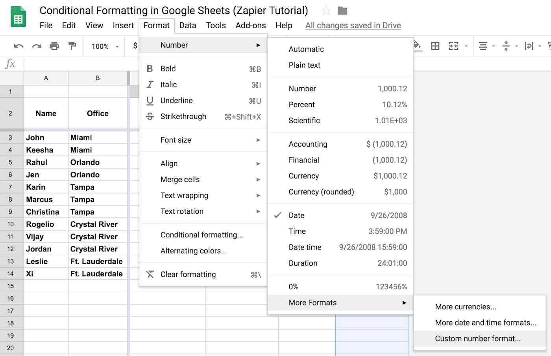The width and height of the screenshot is (551, 356).
Task: Select the Paint format tool
Action: 72,46
